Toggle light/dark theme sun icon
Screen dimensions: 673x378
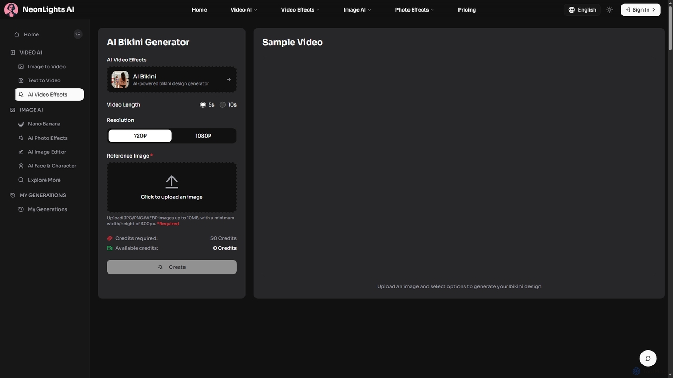pyautogui.click(x=609, y=9)
